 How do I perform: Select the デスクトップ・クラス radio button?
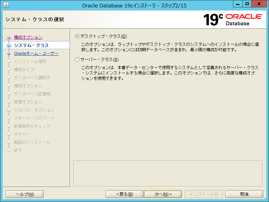pyautogui.click(x=77, y=36)
